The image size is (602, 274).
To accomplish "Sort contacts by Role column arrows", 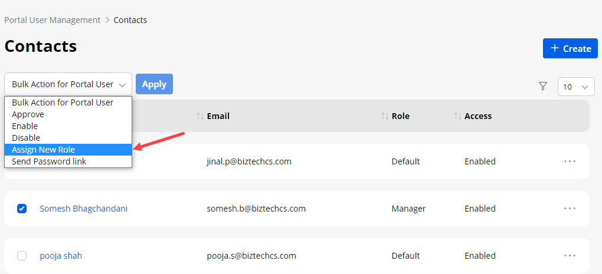I will coord(385,116).
